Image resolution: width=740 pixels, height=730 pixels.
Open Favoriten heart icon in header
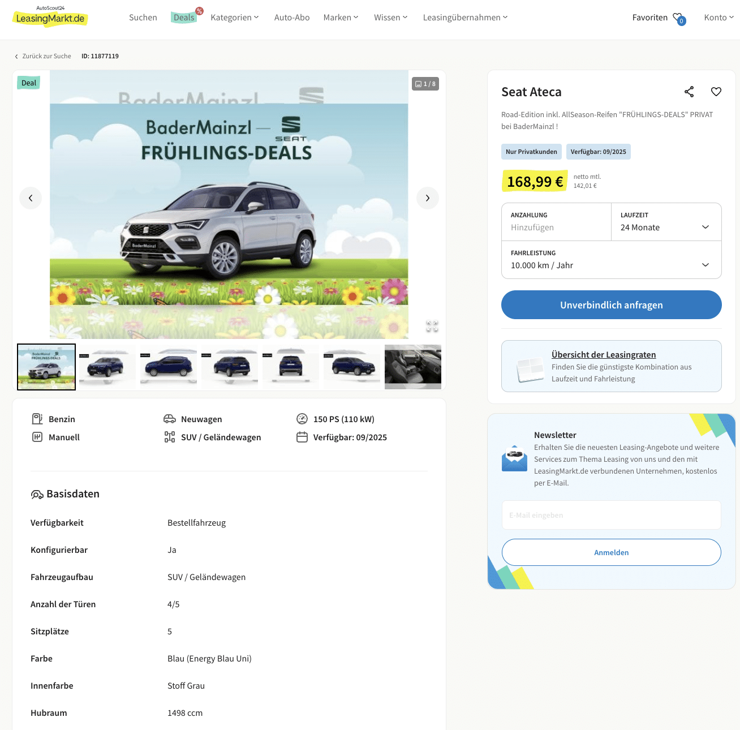coord(678,18)
